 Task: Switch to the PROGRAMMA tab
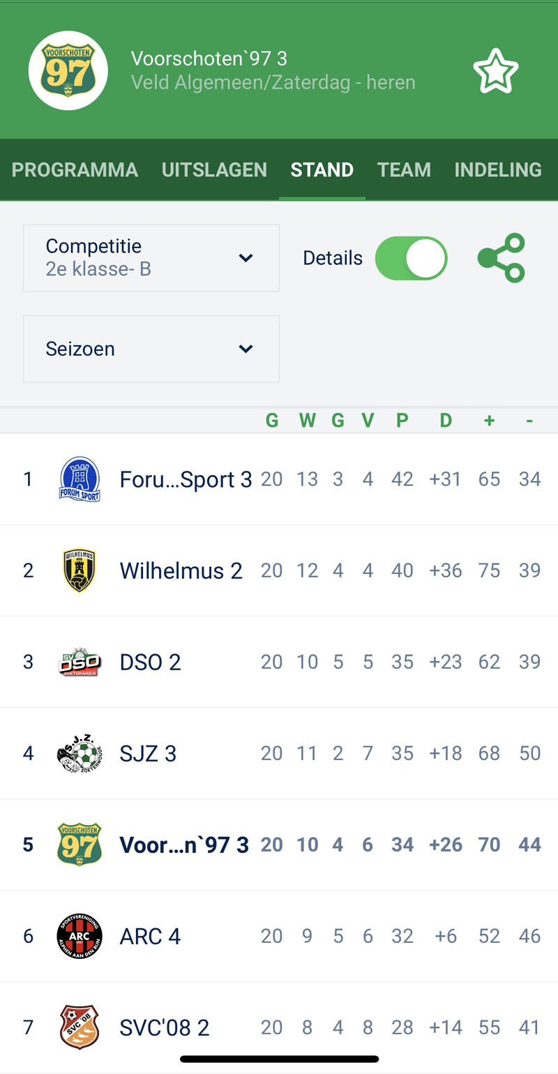click(75, 169)
